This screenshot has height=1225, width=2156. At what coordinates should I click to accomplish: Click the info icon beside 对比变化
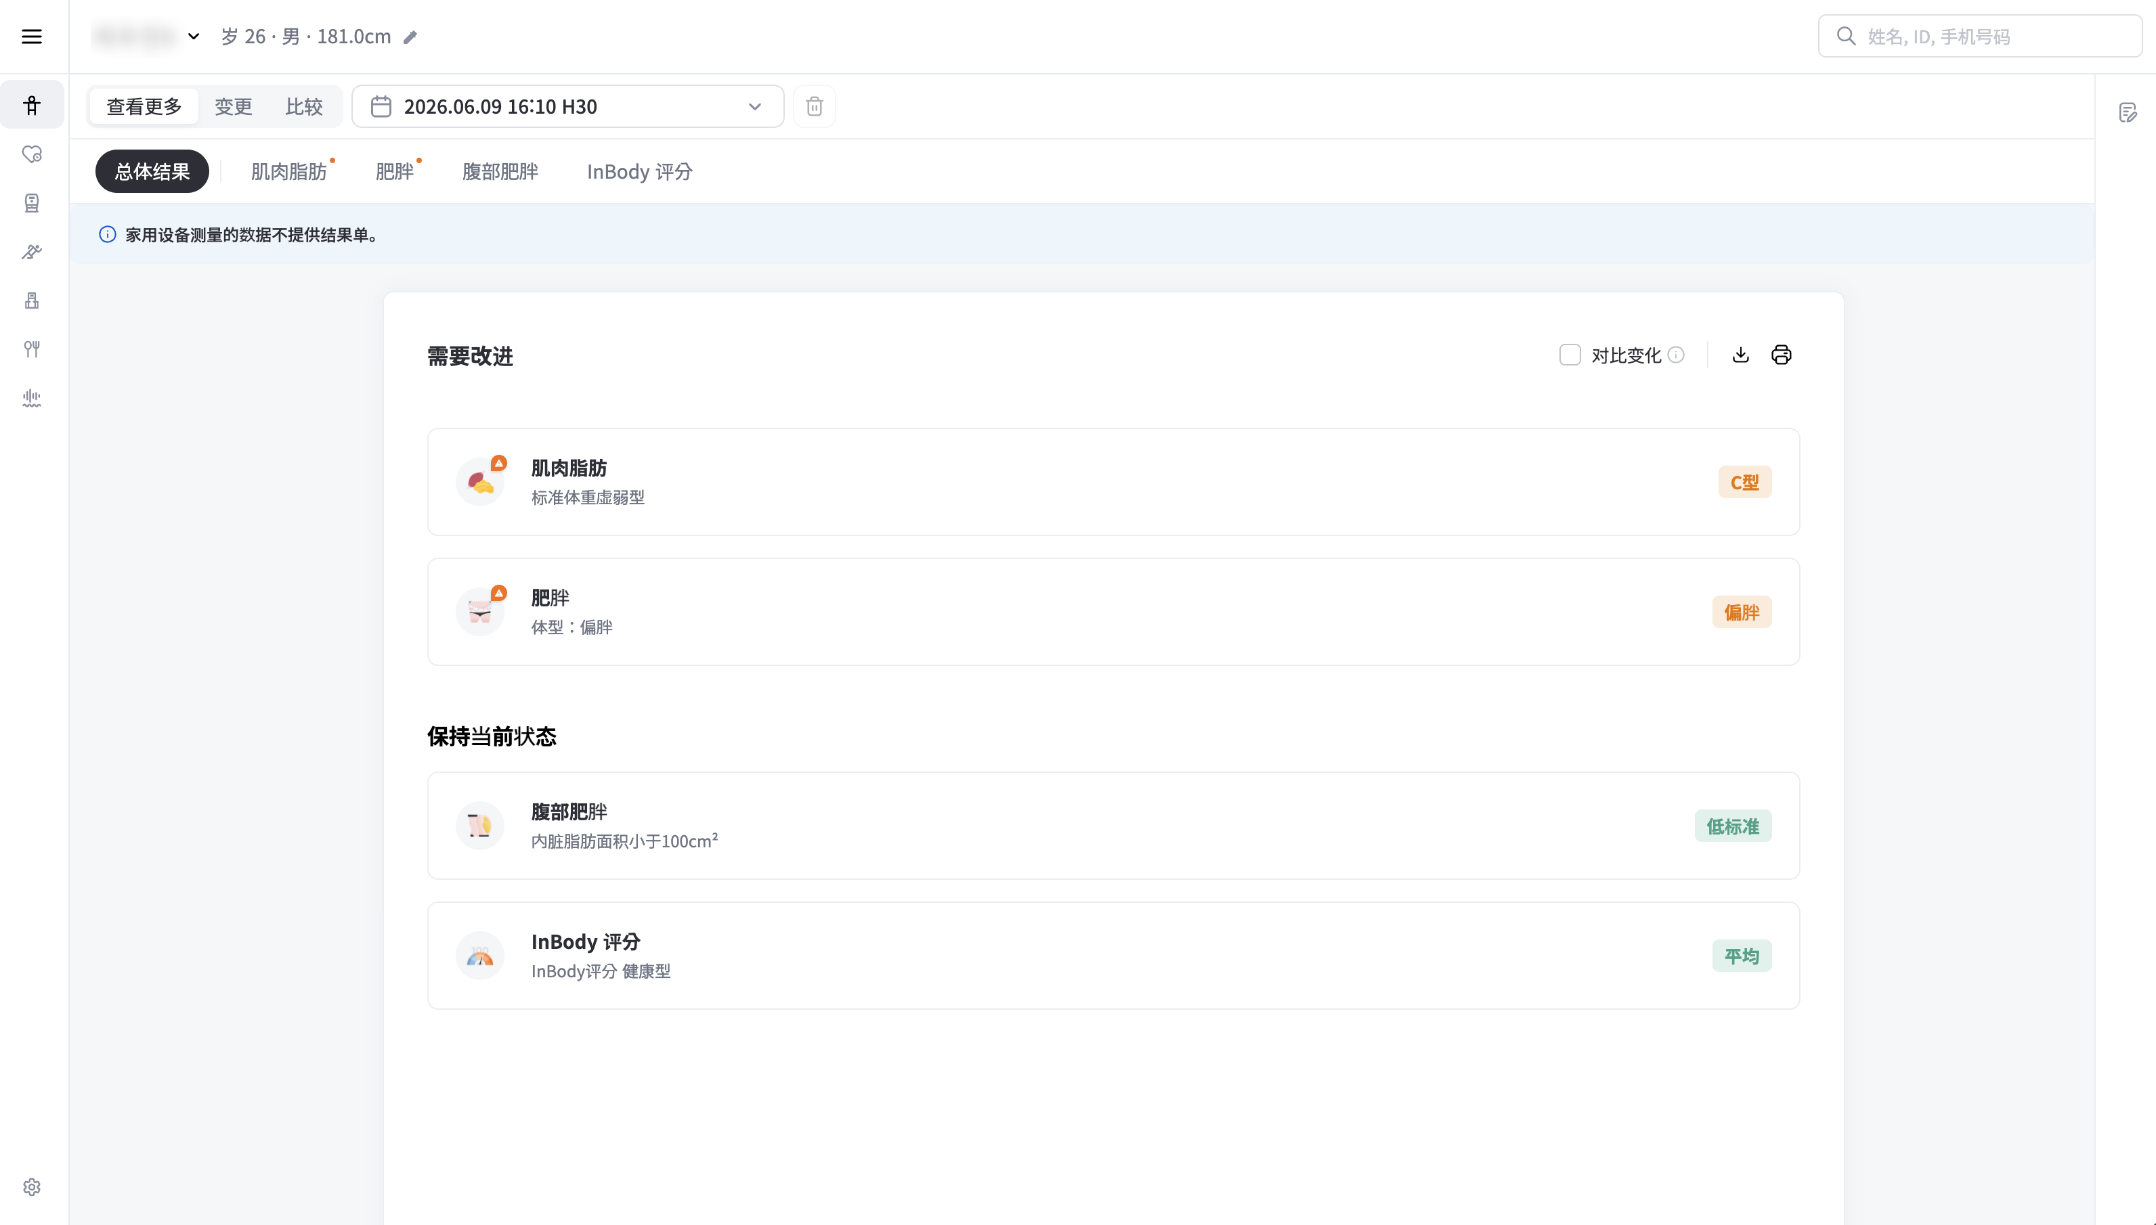pyautogui.click(x=1677, y=355)
